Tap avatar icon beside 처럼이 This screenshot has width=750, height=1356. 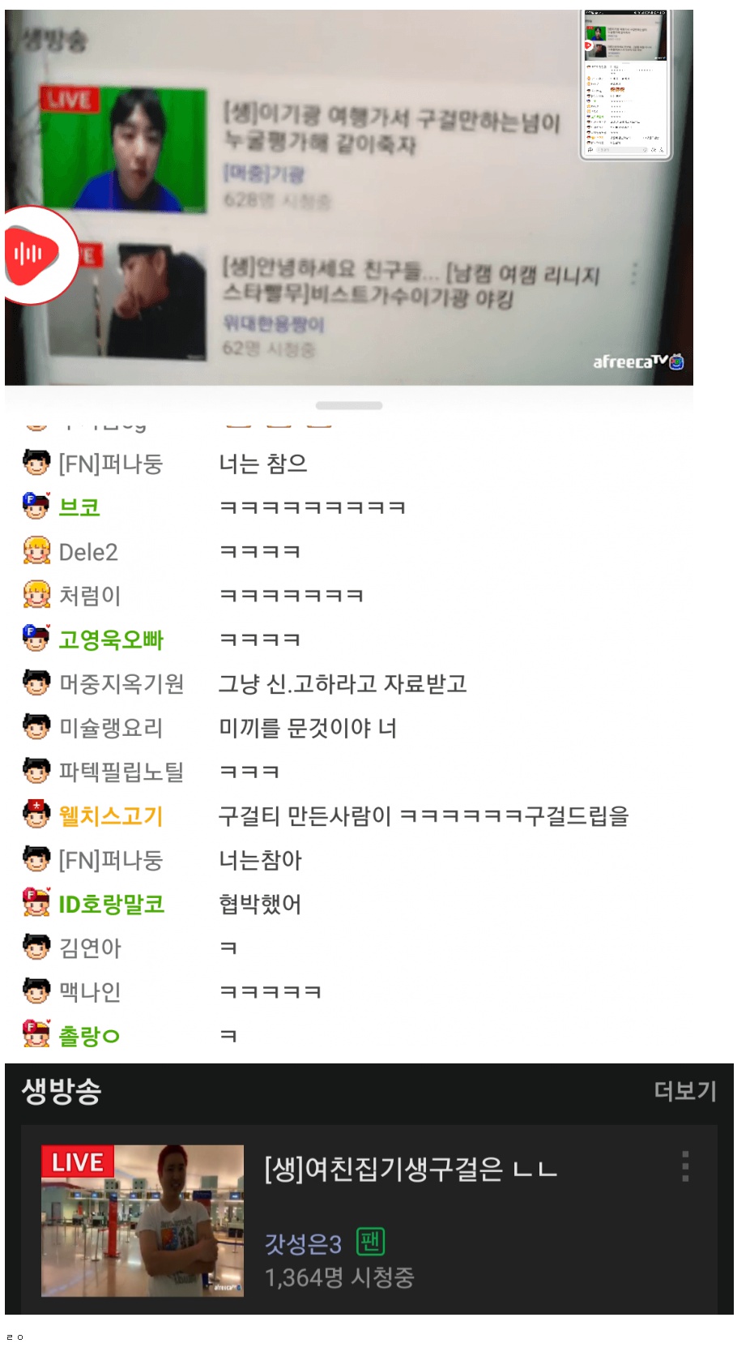[36, 595]
